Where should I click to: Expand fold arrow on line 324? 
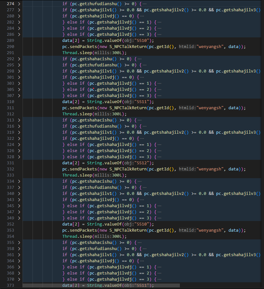coord(19,145)
